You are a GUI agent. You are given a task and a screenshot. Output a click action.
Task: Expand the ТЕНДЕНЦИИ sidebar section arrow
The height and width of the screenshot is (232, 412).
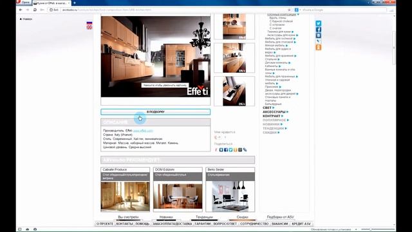point(286,128)
